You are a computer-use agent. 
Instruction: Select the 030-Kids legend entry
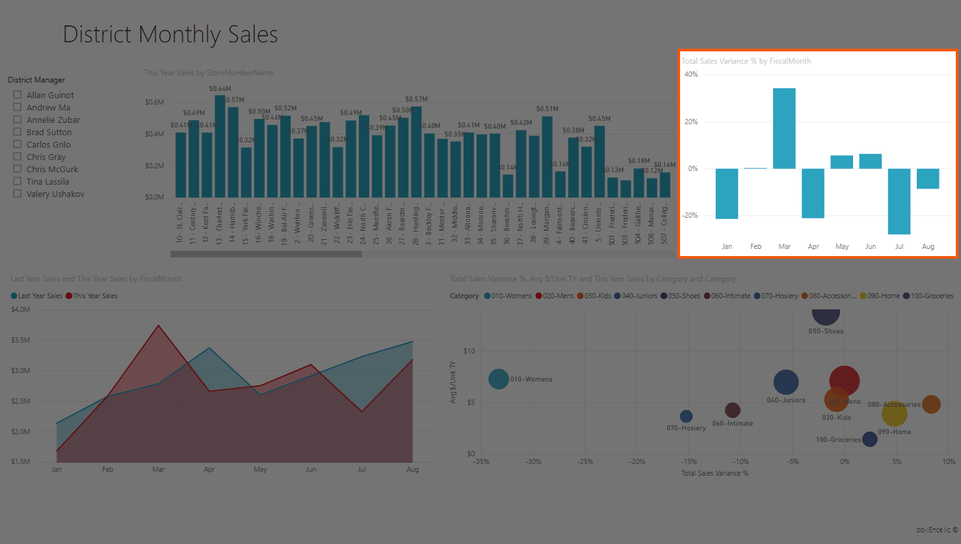[x=594, y=296]
